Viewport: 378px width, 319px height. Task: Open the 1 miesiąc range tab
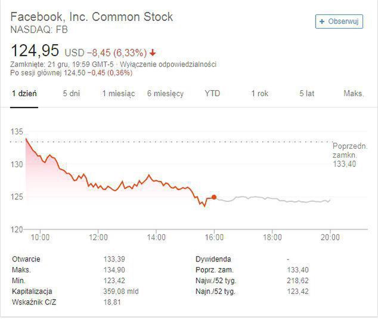coord(119,94)
